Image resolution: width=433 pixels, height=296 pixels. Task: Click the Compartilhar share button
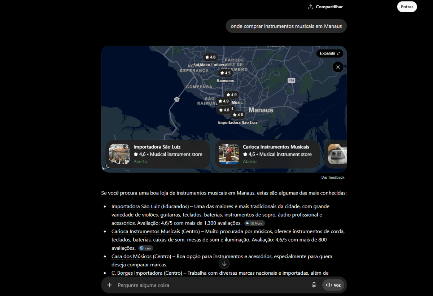(325, 7)
